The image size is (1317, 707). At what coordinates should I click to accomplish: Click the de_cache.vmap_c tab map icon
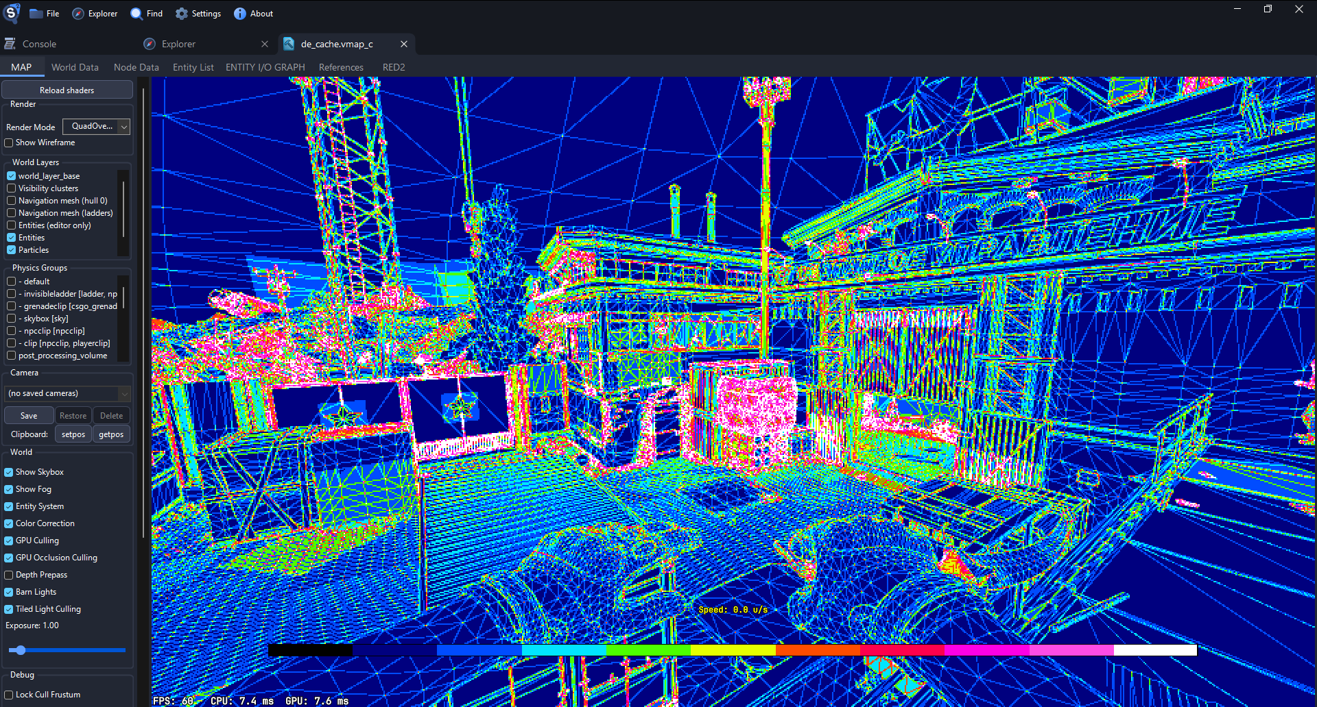click(x=289, y=44)
